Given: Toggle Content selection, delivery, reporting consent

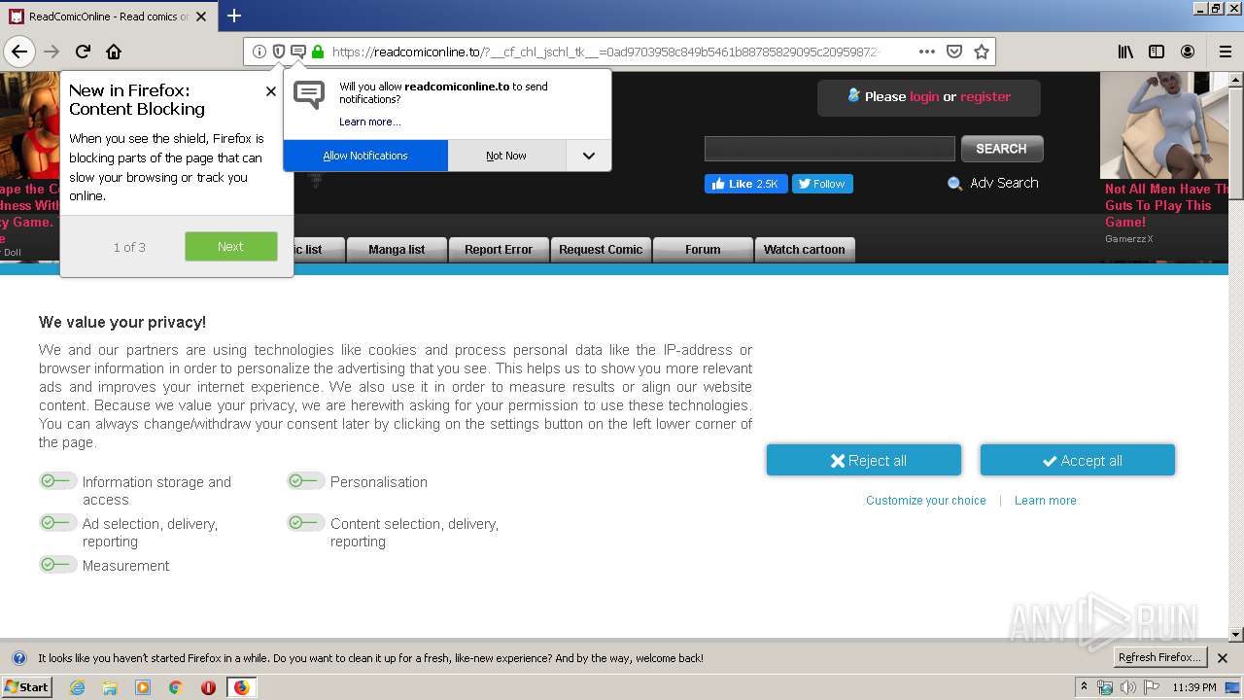Looking at the screenshot, I should pyautogui.click(x=305, y=522).
